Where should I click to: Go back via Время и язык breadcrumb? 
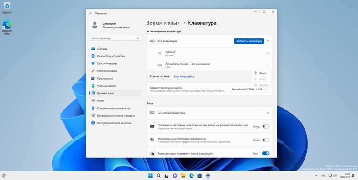coord(163,23)
